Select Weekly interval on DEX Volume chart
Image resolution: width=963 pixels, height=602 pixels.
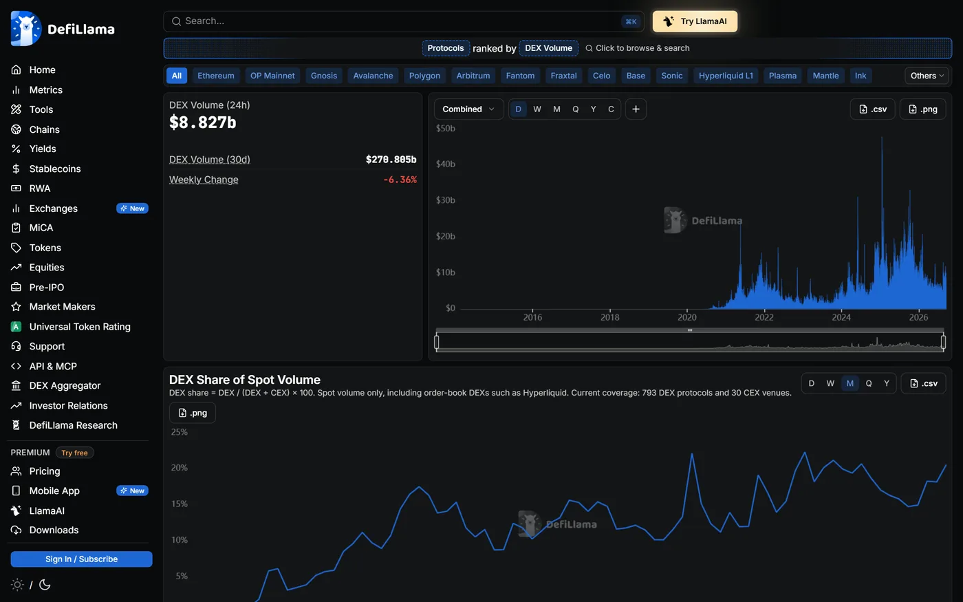tap(537, 109)
